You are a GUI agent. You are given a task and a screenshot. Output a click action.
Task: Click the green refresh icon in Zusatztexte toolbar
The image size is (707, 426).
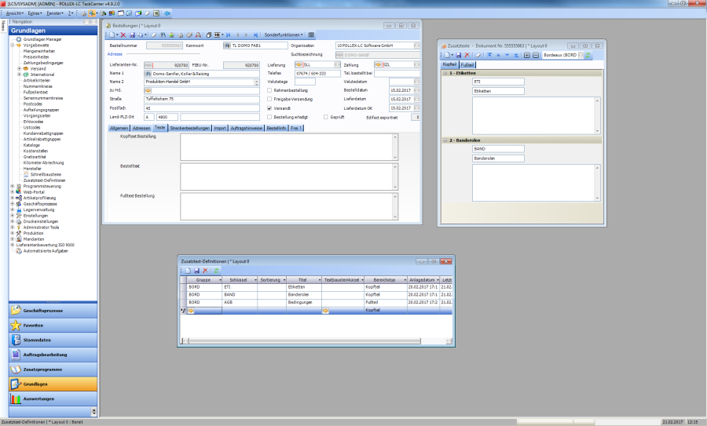587,55
